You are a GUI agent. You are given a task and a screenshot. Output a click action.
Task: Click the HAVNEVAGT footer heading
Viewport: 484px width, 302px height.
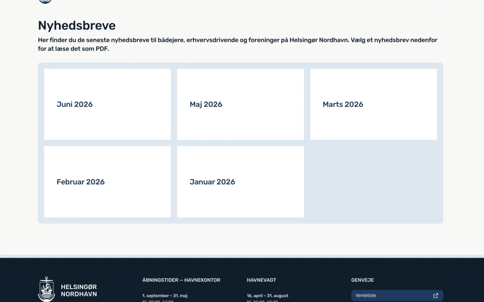(x=261, y=280)
